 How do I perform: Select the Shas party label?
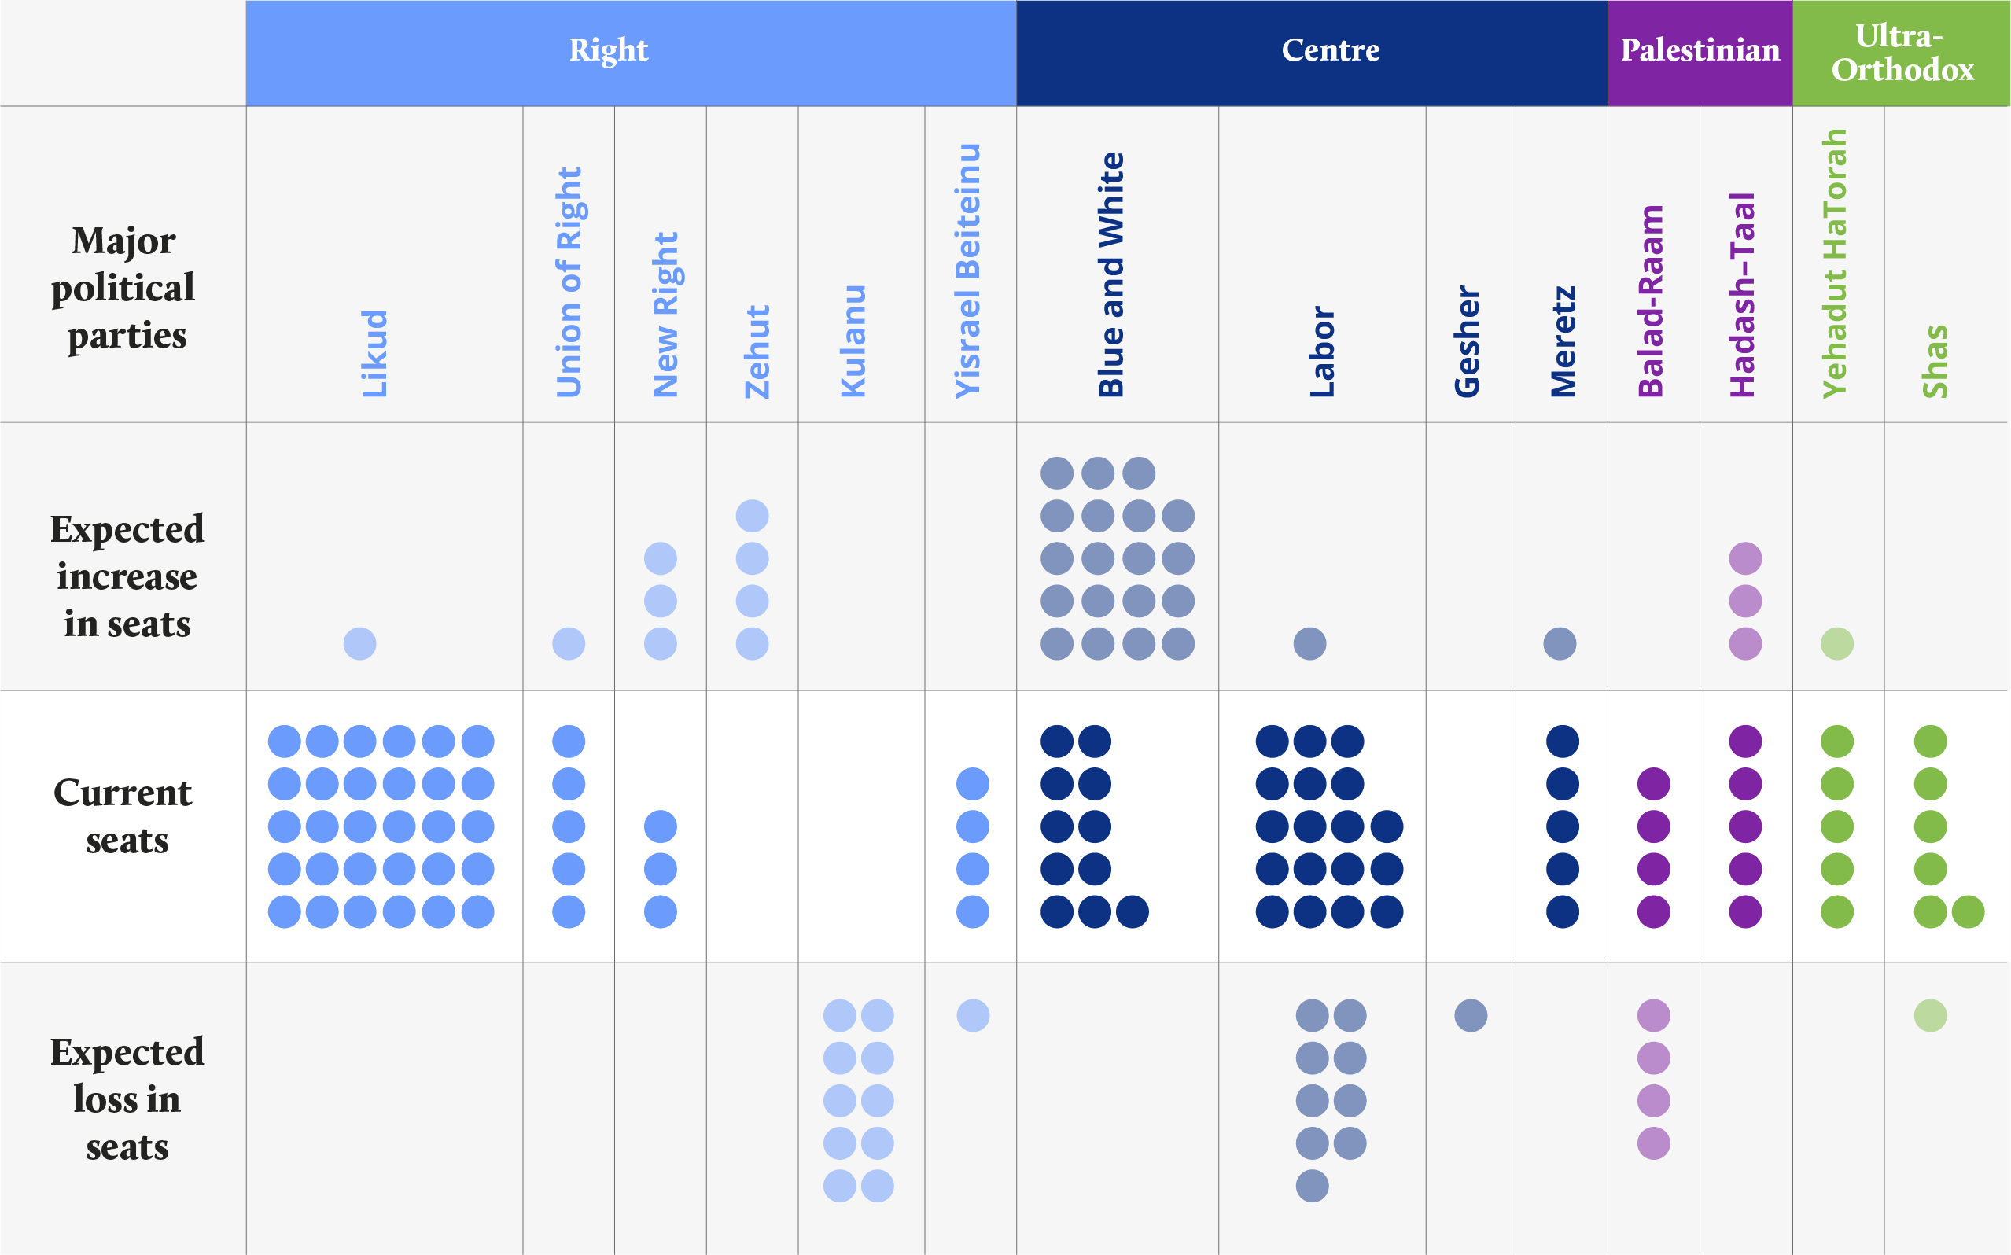tap(1935, 362)
